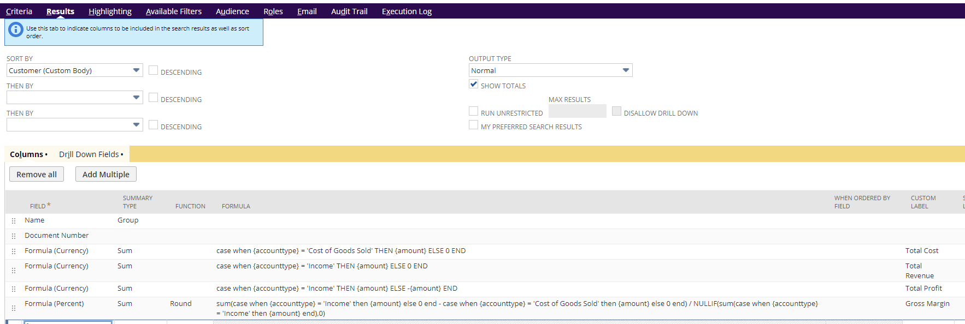Open the Sort By Customer dropdown
The height and width of the screenshot is (324, 965).
pyautogui.click(x=75, y=70)
